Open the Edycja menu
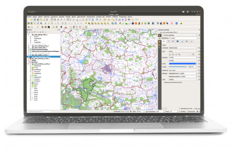Screen dimensions: 233x149 35,17
